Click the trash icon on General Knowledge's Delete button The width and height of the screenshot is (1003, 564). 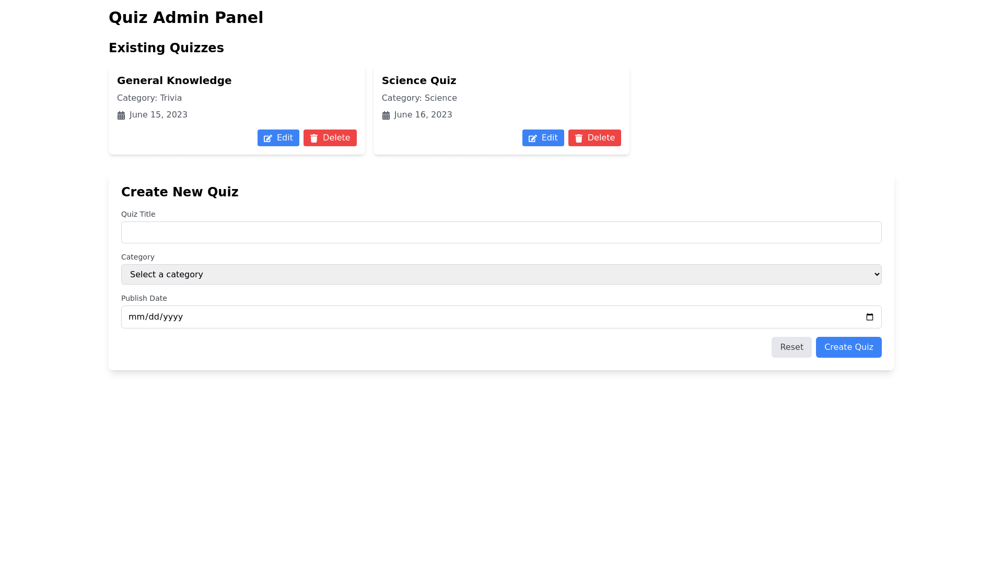(x=314, y=138)
